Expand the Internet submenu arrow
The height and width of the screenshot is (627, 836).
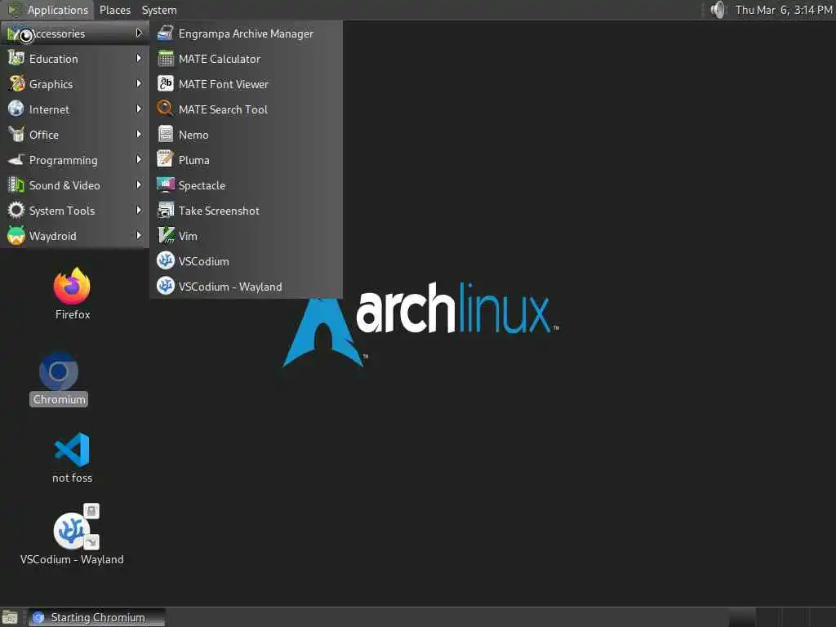coord(139,109)
